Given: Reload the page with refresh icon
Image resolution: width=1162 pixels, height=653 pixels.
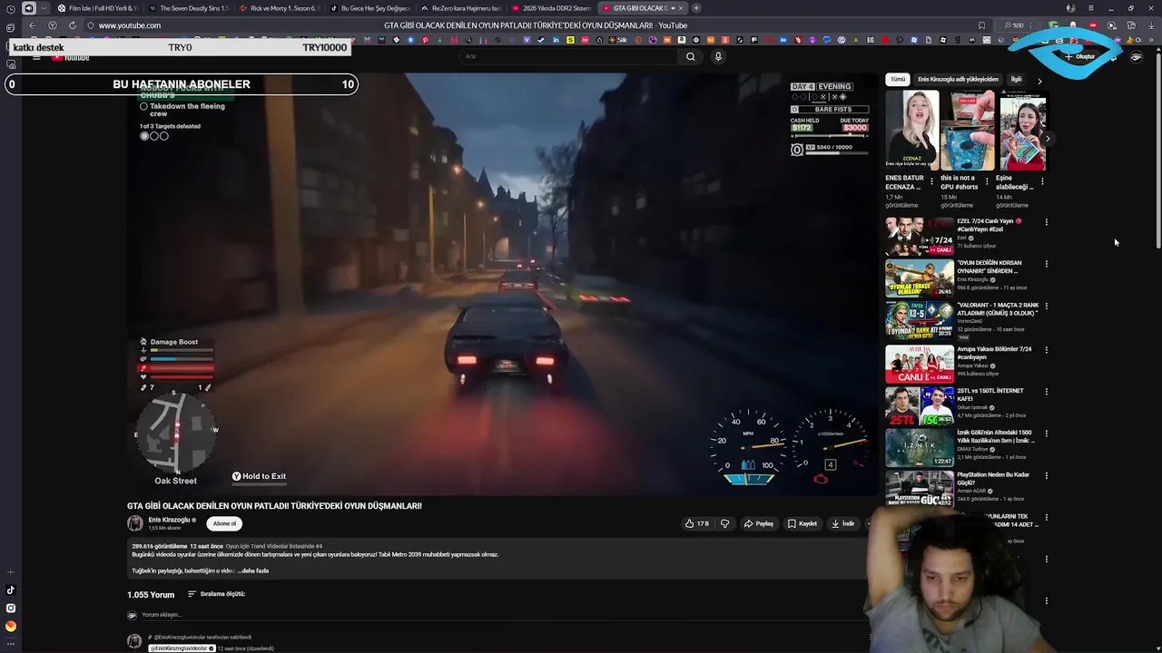Looking at the screenshot, I should point(73,25).
